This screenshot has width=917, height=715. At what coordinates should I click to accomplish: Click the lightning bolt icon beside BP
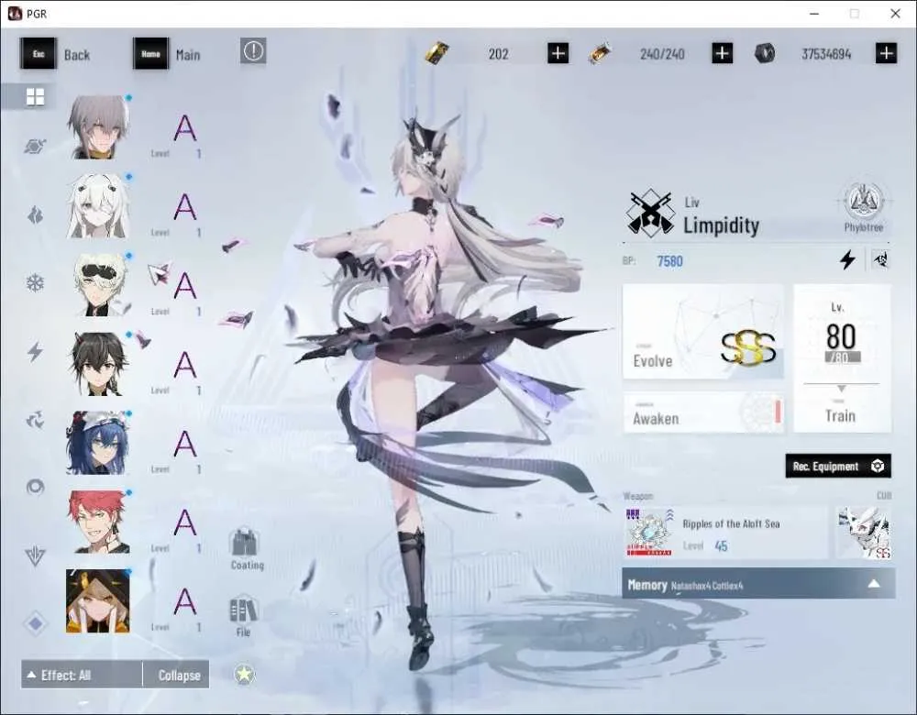pos(847,259)
